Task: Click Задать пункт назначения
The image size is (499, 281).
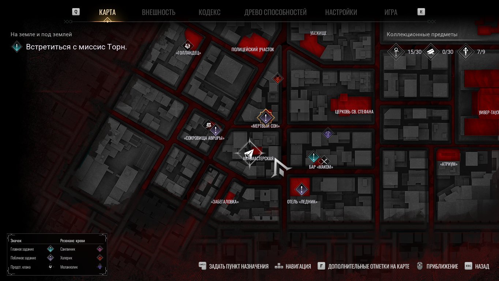Action: [239, 266]
